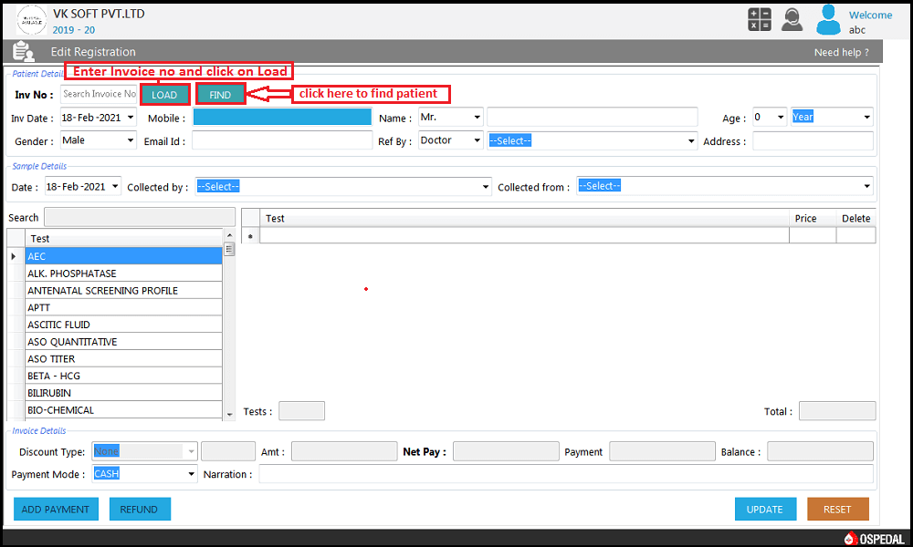Click the Mobile number field
913x547 pixels.
tap(282, 117)
